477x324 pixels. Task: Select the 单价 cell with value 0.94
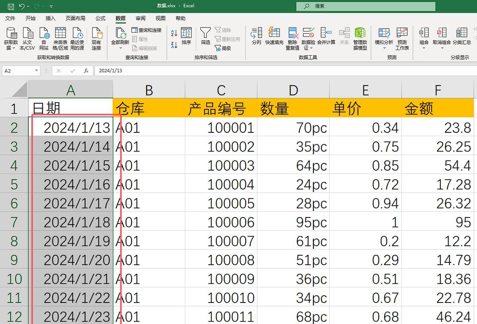pos(365,203)
